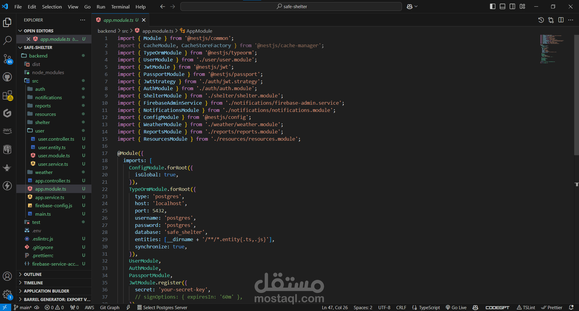
Task: Toggle the primary side bar layout icon
Action: [x=493, y=6]
